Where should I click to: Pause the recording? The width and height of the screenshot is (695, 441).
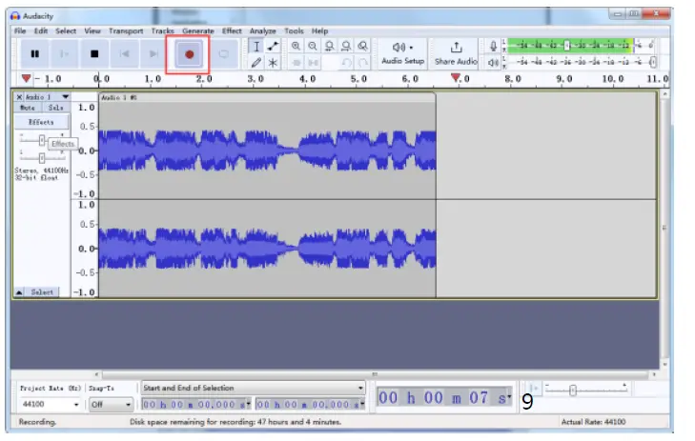coord(35,54)
